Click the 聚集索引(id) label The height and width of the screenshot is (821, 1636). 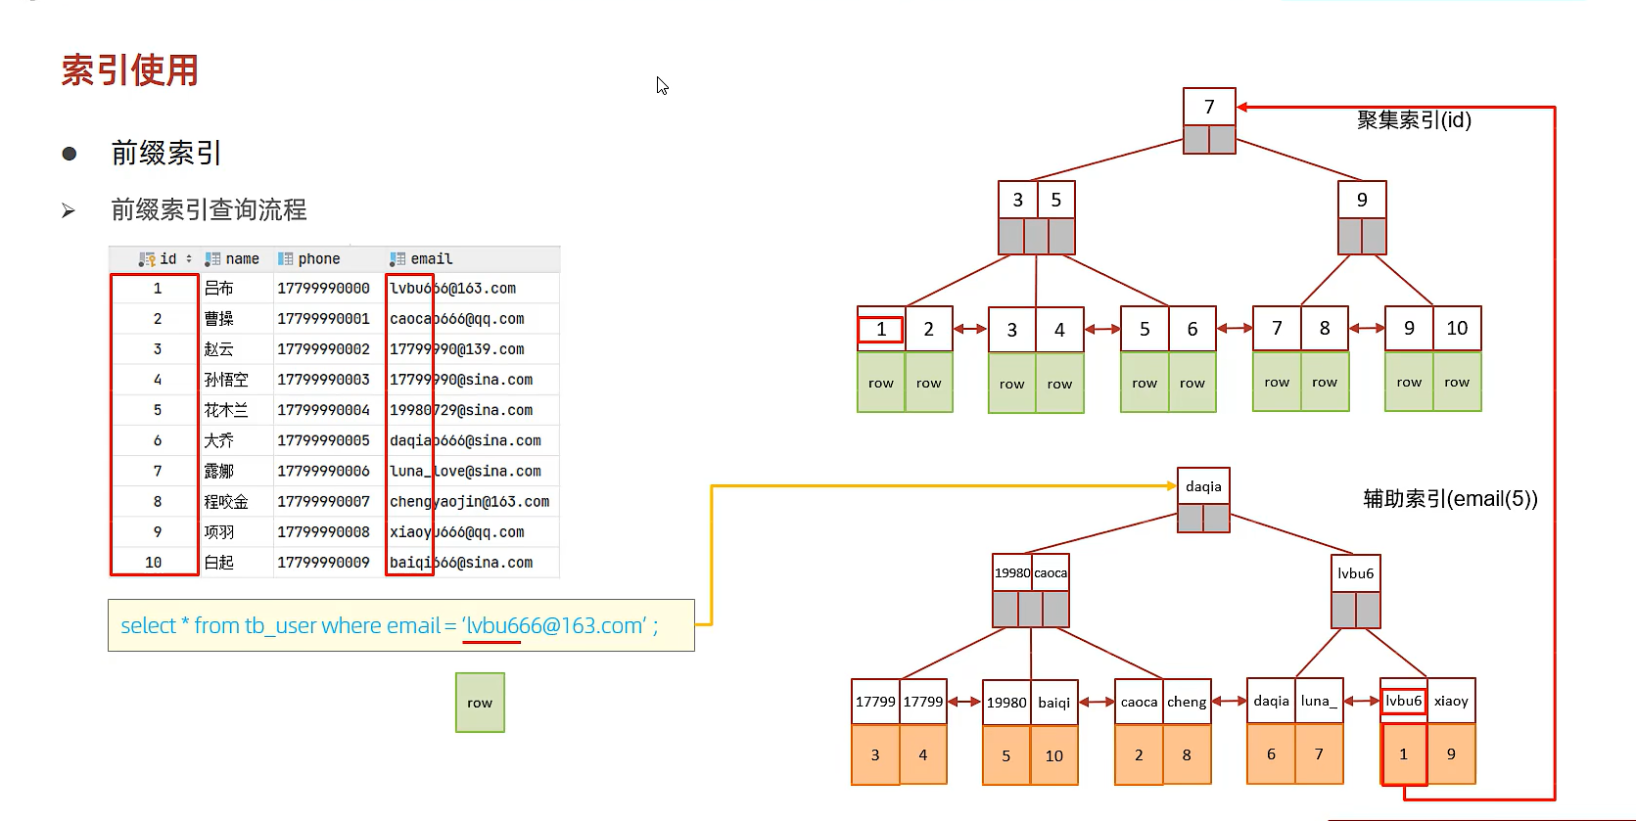tap(1414, 120)
